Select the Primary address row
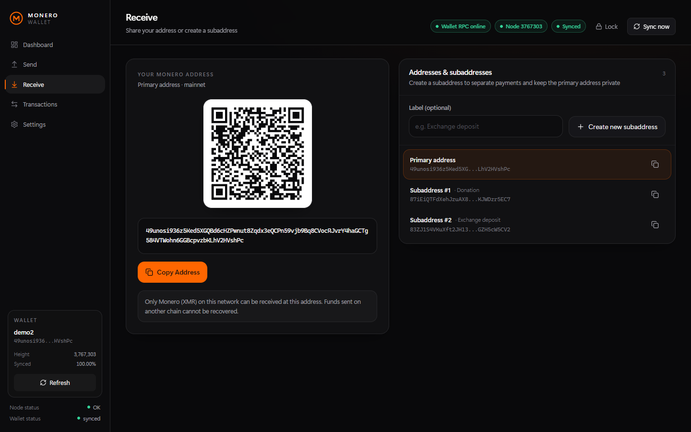Viewport: 691px width, 432px height. (537, 164)
